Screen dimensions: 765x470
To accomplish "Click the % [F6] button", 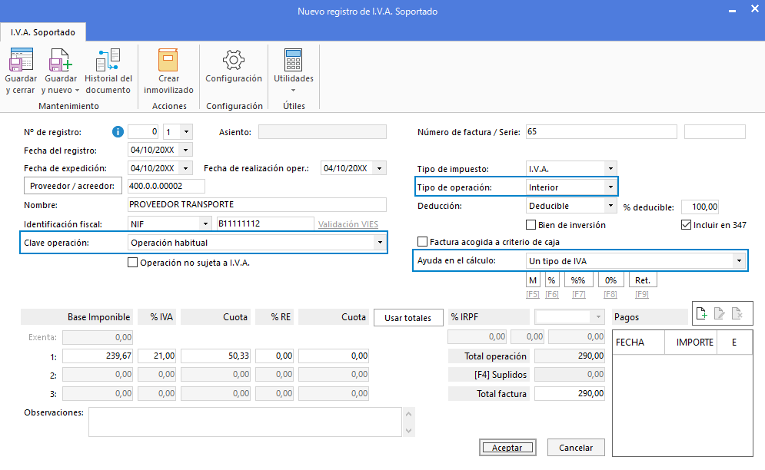I will [x=551, y=280].
